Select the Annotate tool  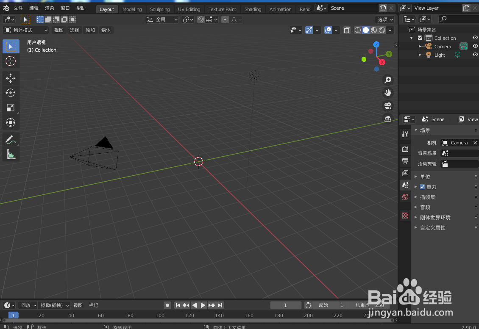(x=11, y=139)
